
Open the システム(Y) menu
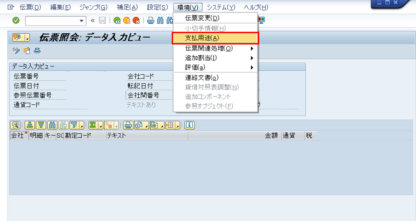point(221,8)
